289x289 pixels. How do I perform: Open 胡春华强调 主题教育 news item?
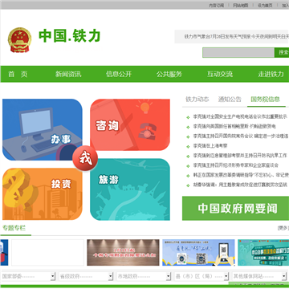click(240, 185)
